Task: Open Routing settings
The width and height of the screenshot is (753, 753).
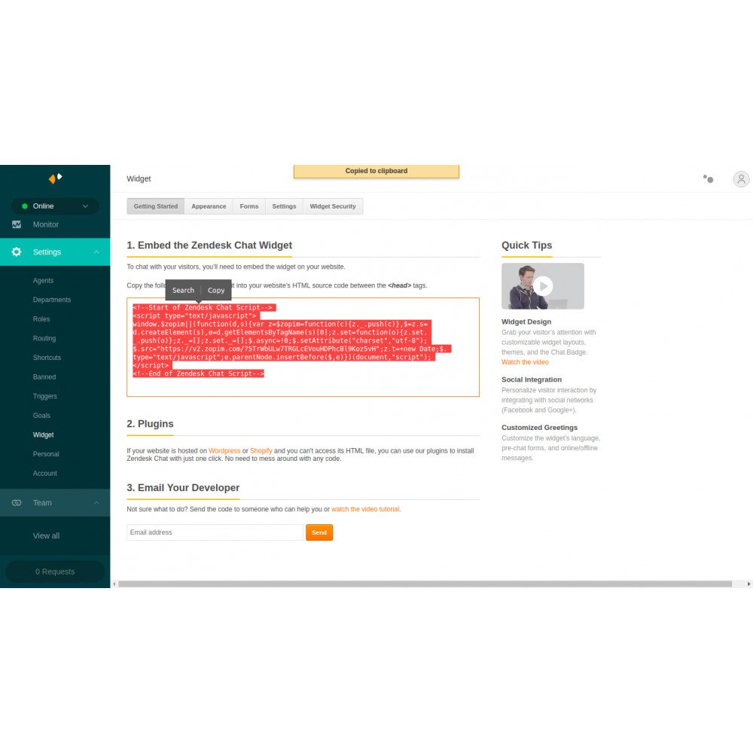Action: 44,338
